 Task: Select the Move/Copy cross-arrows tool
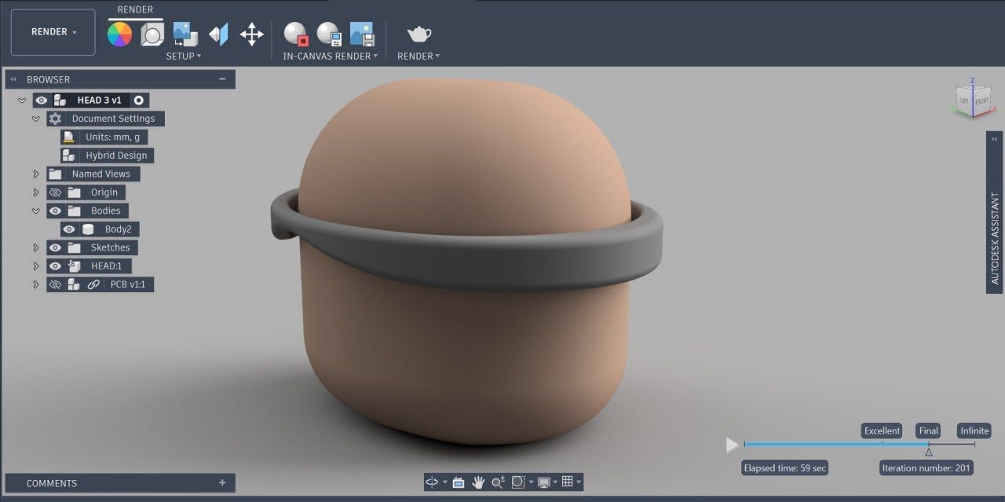pos(251,34)
